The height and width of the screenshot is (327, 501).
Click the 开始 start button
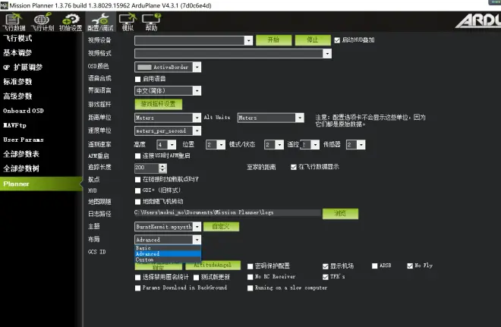point(274,40)
